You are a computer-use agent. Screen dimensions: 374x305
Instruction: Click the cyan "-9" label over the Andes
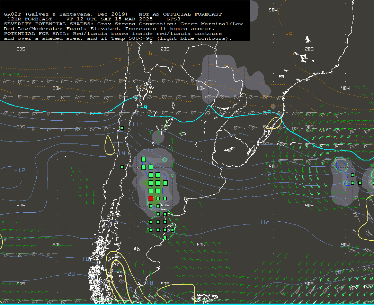click(144, 108)
